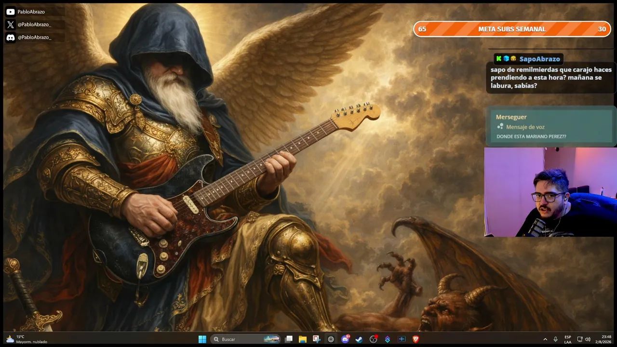Click the PabloAbrazo YouTube channel name
617x347 pixels.
click(x=31, y=12)
